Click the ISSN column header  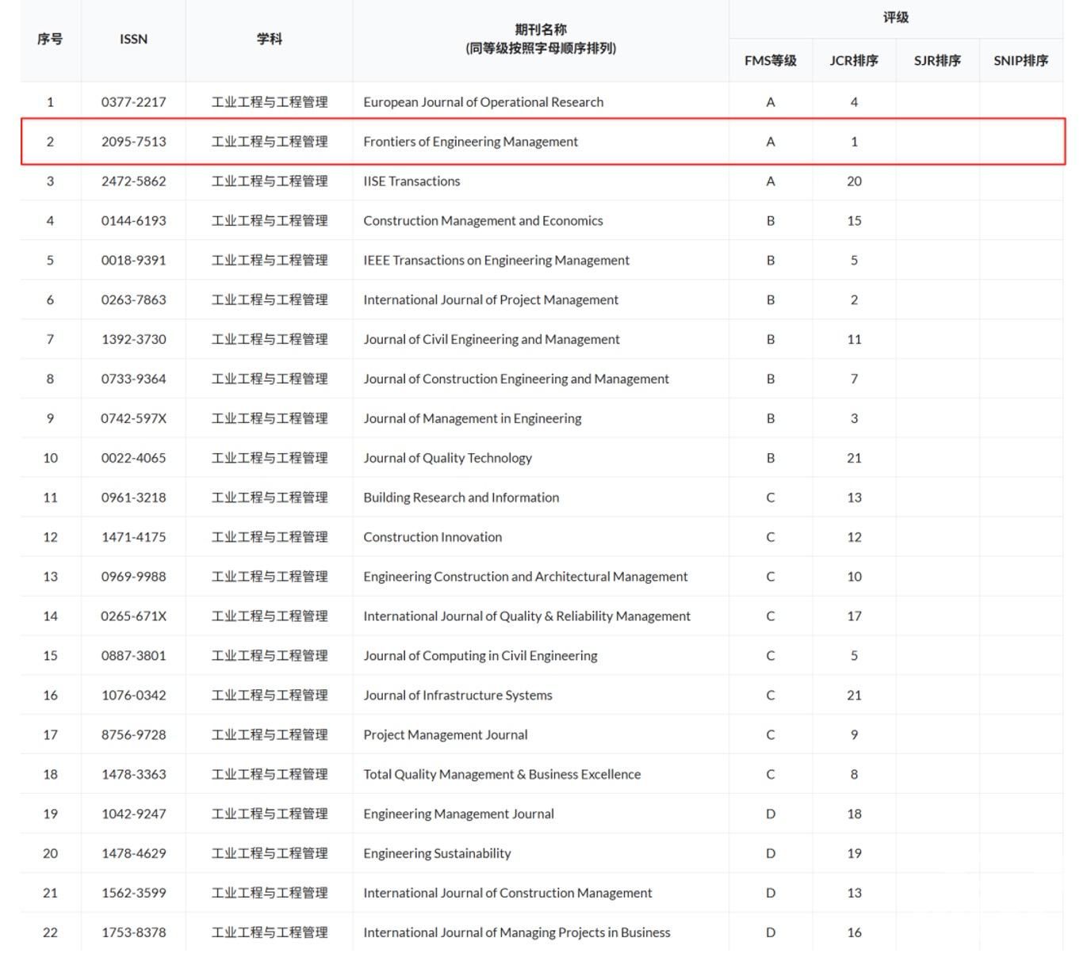click(133, 39)
